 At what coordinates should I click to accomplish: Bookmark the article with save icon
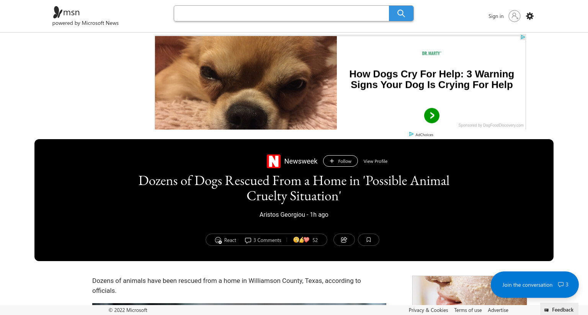369,240
